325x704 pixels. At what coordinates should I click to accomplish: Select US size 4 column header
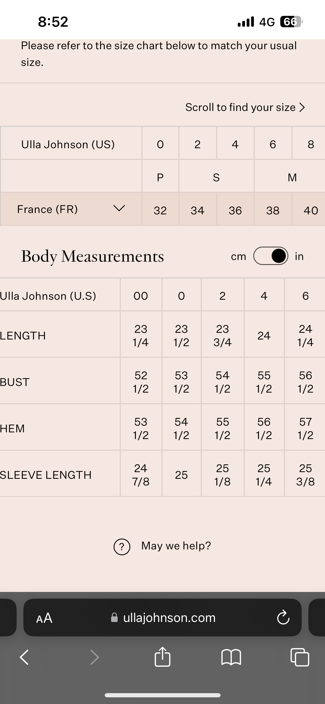pos(235,144)
